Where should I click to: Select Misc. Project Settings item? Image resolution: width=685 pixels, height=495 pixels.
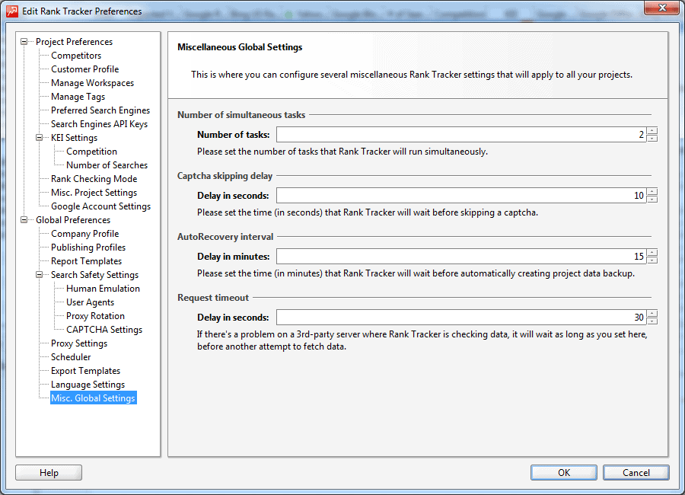(x=94, y=193)
